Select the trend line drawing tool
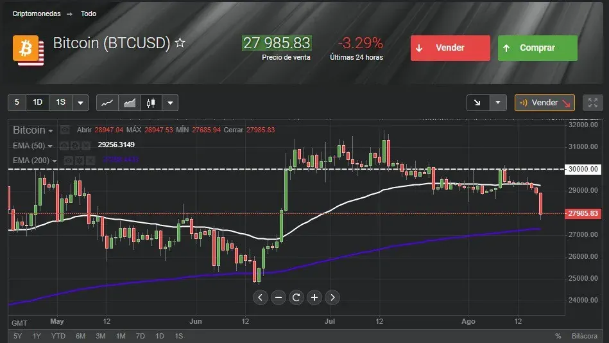 pyautogui.click(x=477, y=103)
